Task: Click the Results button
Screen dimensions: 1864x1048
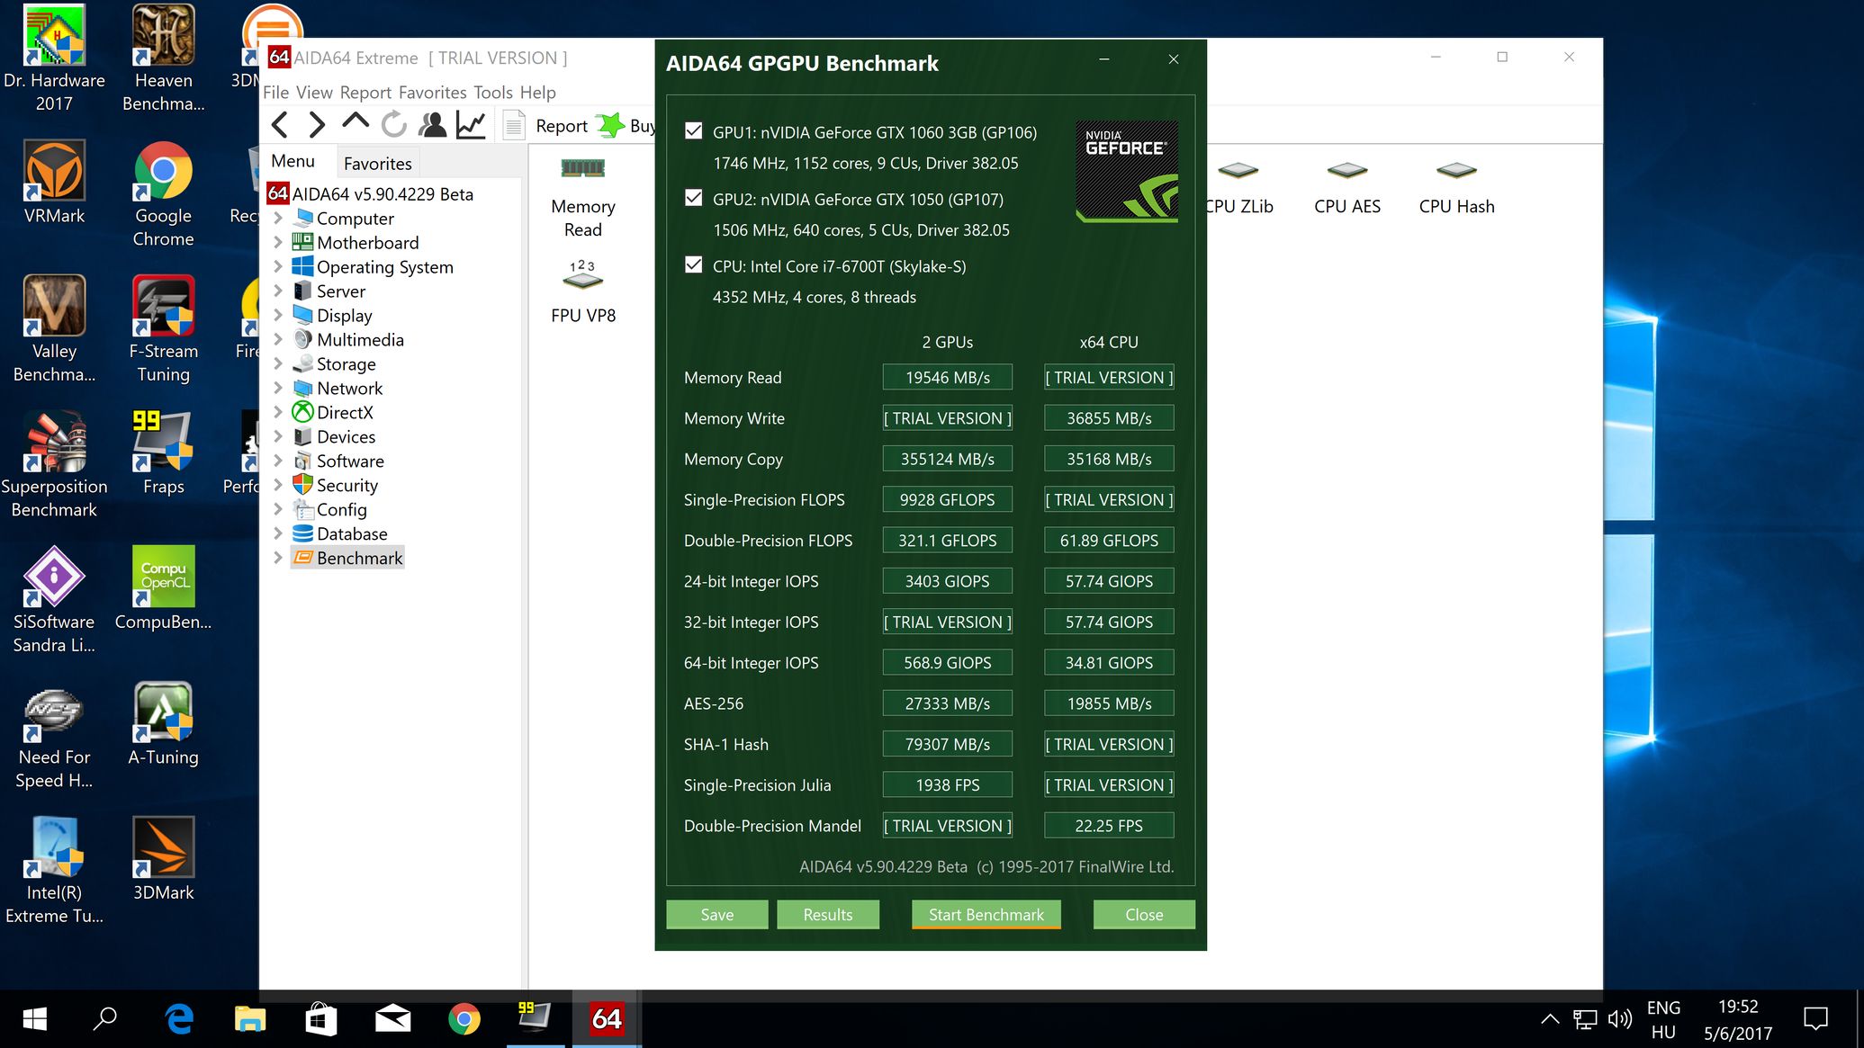Action: pos(828,914)
